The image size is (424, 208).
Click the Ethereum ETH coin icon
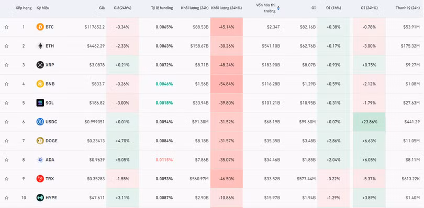click(x=40, y=46)
